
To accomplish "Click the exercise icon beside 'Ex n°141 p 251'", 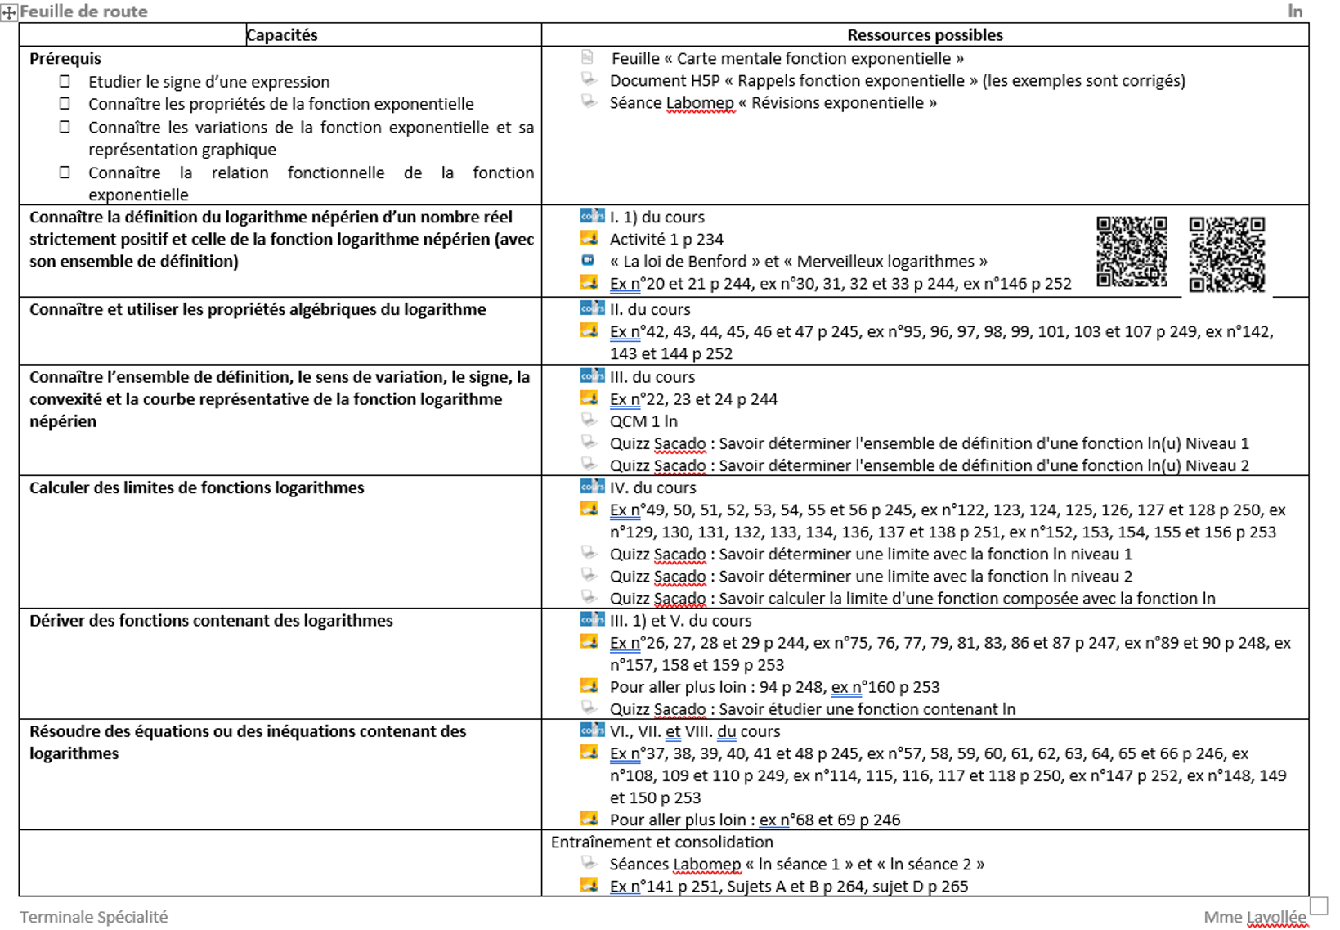I will tap(589, 885).
